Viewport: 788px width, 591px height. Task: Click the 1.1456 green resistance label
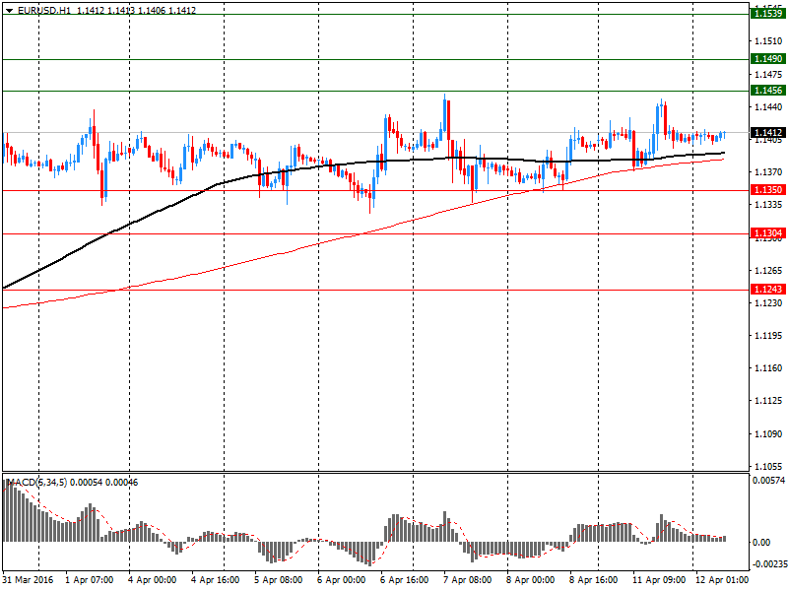(768, 91)
